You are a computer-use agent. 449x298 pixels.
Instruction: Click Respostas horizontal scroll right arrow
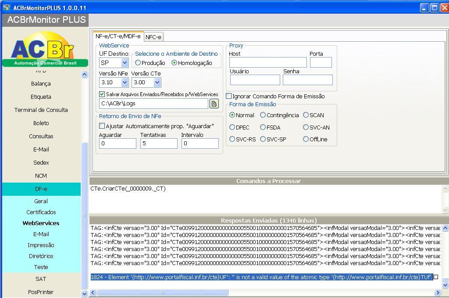pyautogui.click(x=438, y=293)
